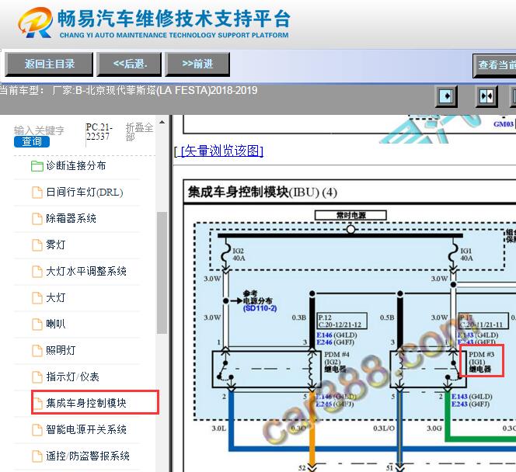Open 遥控/防盗警报系统 entry

click(88, 456)
